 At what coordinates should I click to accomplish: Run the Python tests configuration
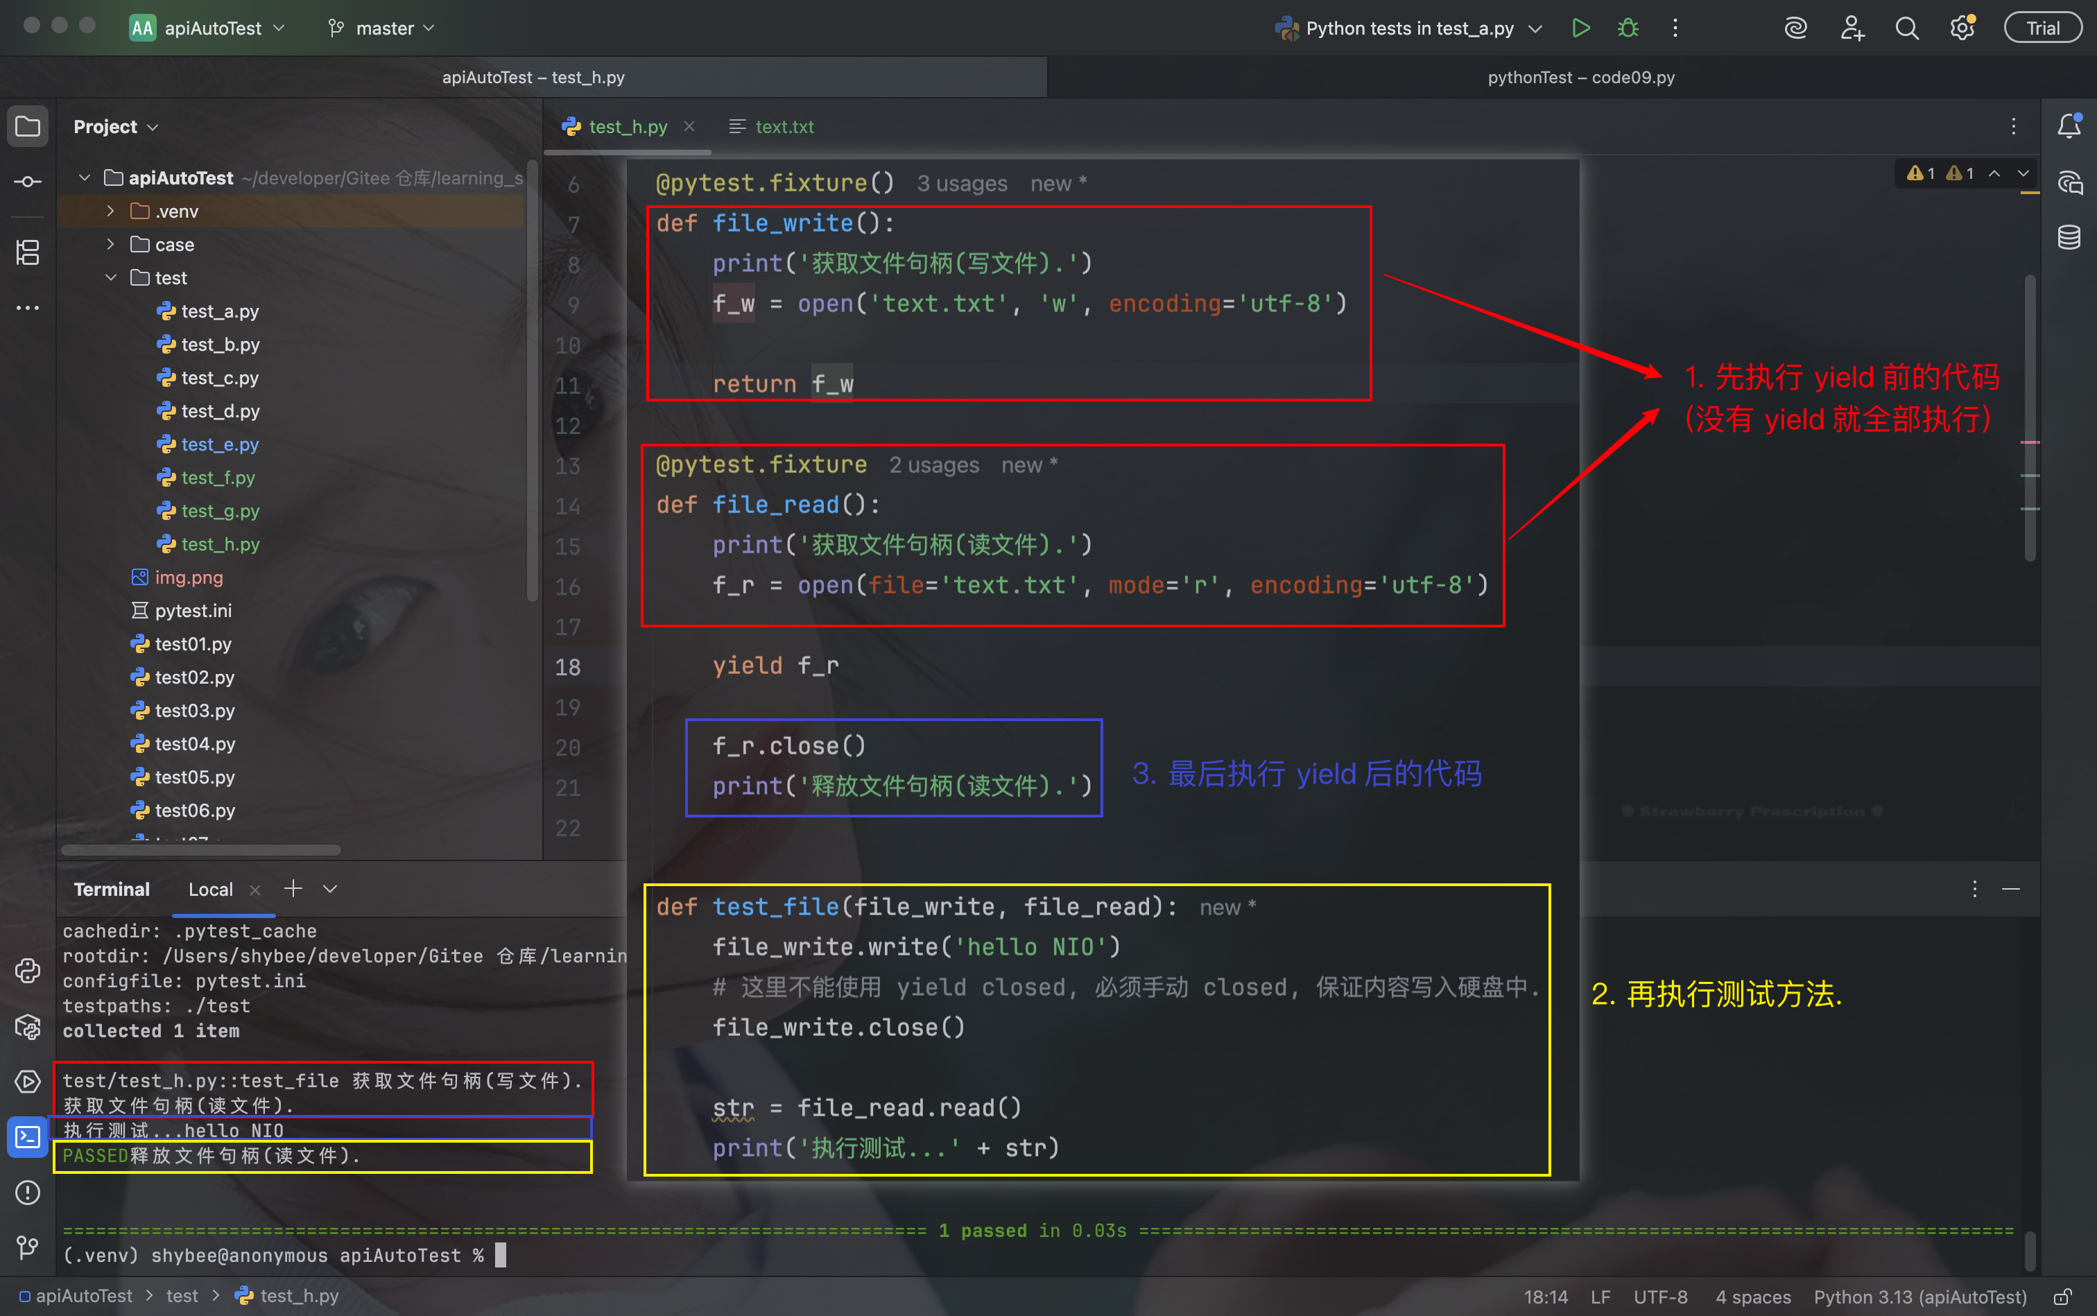(1581, 28)
